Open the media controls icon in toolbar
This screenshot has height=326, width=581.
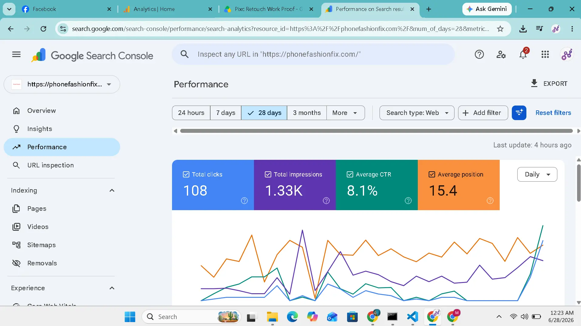[x=539, y=29]
